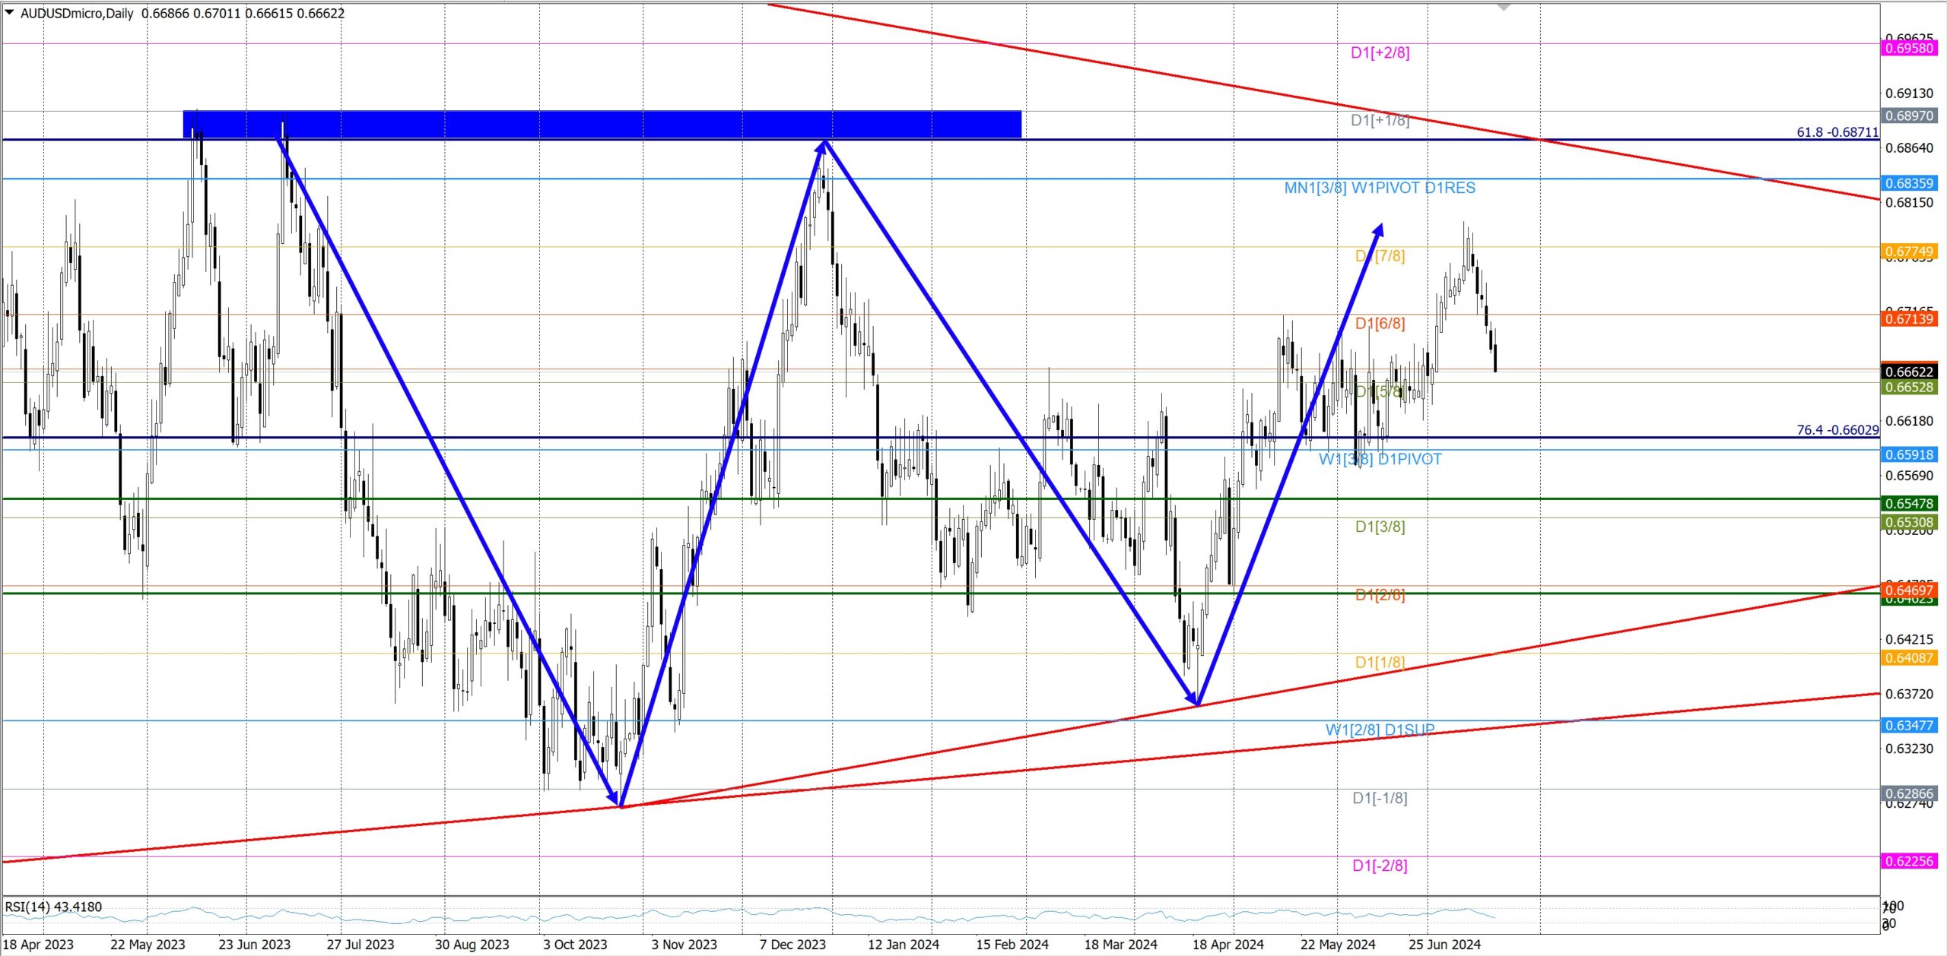Open the AUDUSDmicro chart title dropdown arrow

click(x=9, y=12)
